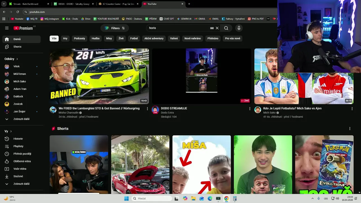
Task: Open Duklock subscription channel
Action: click(x=21, y=96)
